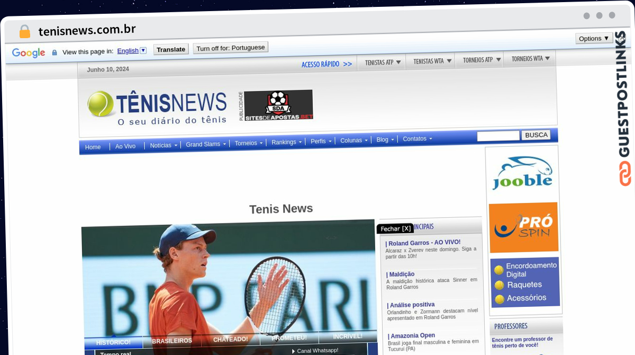The width and height of the screenshot is (635, 355).
Task: Click Encontre um professor de tênis link
Action: coord(522,342)
